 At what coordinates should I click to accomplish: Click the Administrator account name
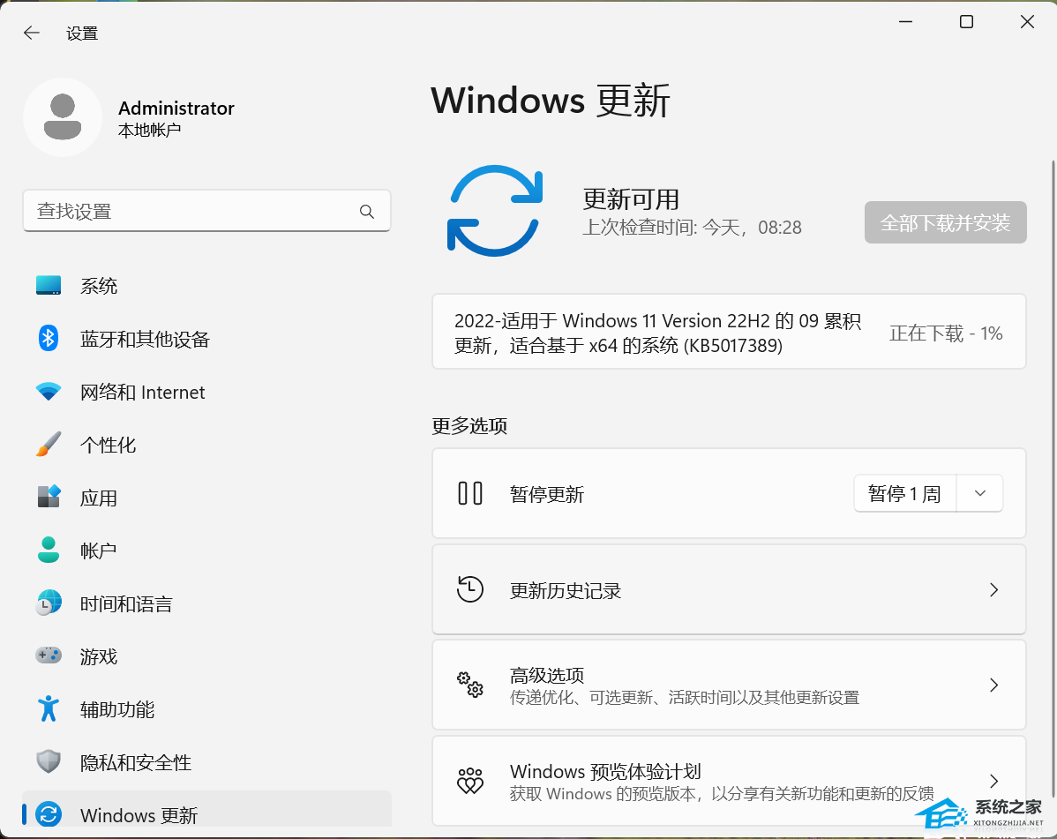click(176, 108)
